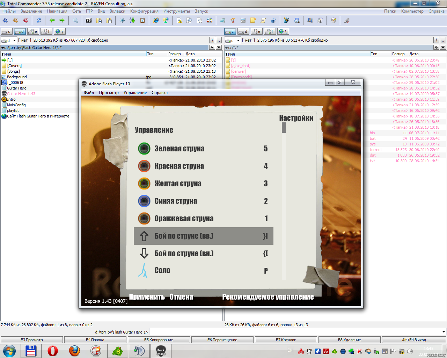Click the USB safely remove toolbar icon
Viewport: 447px width, 358px height.
[x=347, y=21]
